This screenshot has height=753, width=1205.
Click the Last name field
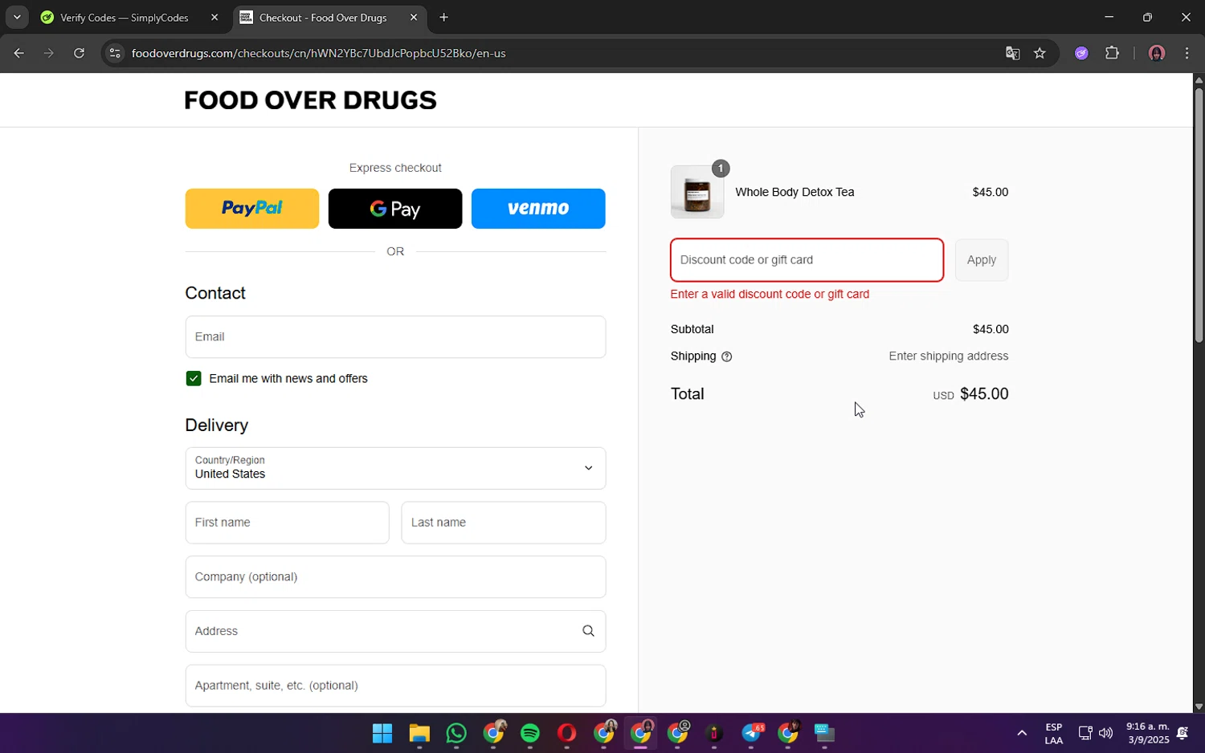[504, 523]
